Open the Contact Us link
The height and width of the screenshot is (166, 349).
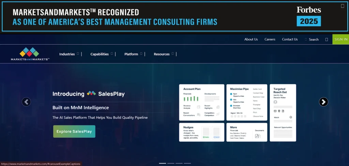tap(290, 39)
